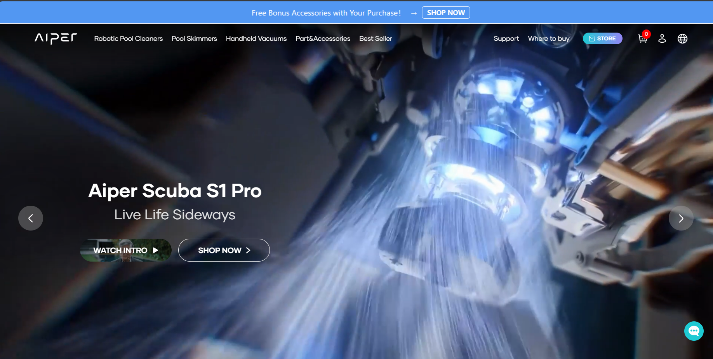
Task: Open the shopping cart icon
Action: tap(643, 38)
